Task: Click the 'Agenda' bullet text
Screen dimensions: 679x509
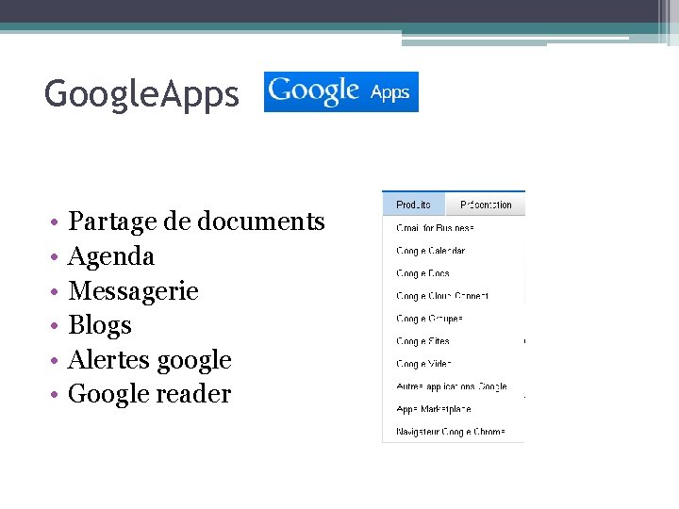Action: coord(111,256)
